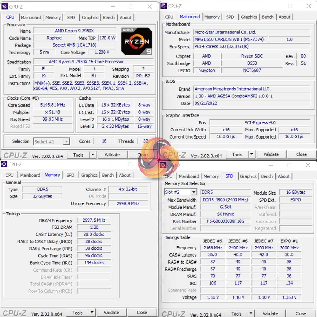Open the Socket #1 selection dropdown

pyautogui.click(x=67, y=141)
